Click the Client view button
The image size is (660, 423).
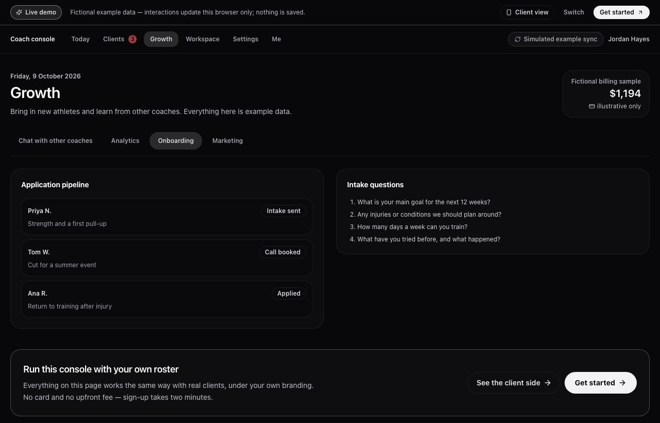point(527,12)
